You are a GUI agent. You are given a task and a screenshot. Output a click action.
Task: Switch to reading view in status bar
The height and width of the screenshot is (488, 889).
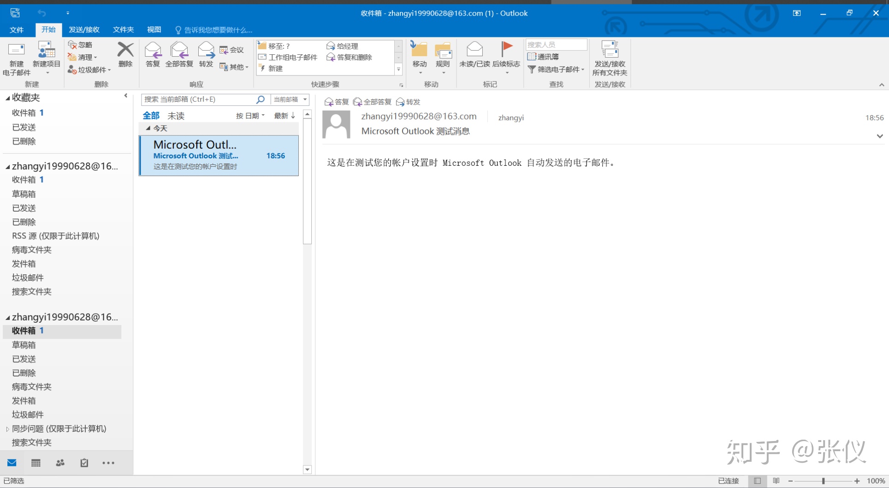776,481
